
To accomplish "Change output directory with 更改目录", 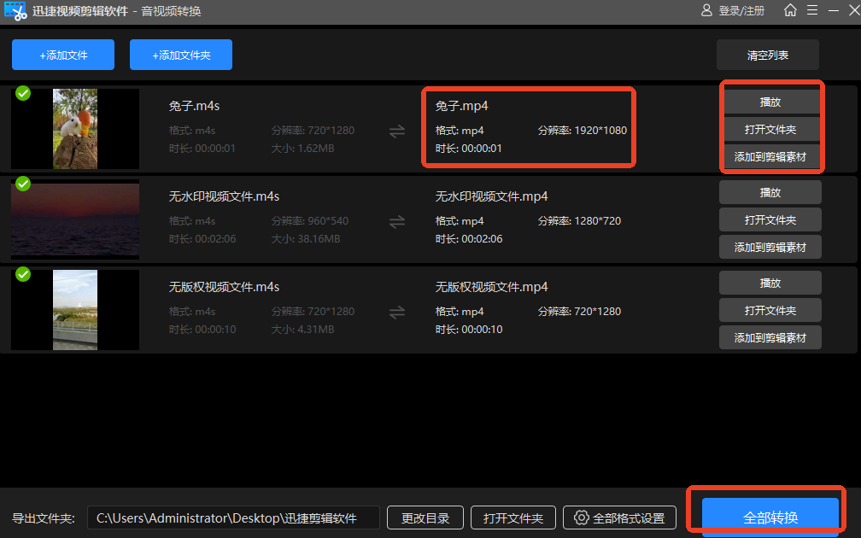I will pyautogui.click(x=425, y=518).
